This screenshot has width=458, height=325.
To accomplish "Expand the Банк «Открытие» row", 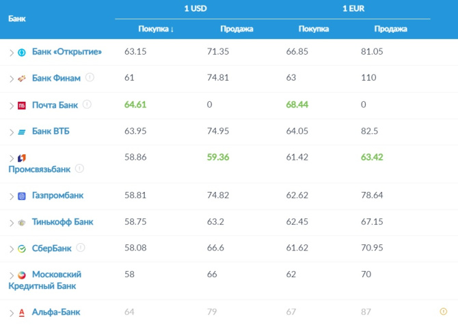I will click(x=12, y=53).
